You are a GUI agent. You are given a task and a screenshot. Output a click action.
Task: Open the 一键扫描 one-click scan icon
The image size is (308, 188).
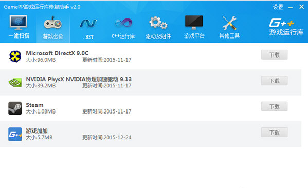click(x=19, y=27)
